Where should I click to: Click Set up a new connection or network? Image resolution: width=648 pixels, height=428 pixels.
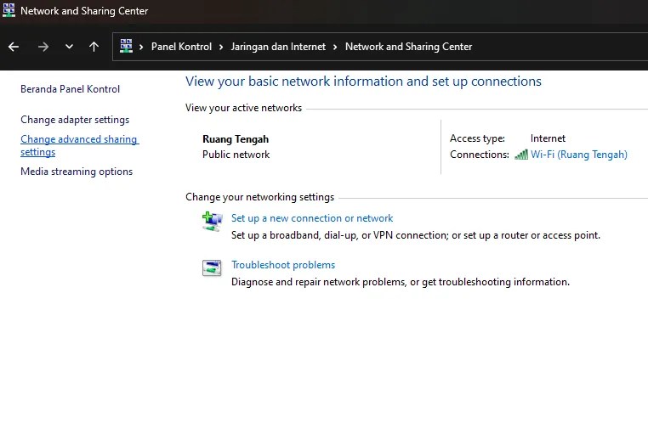312,218
